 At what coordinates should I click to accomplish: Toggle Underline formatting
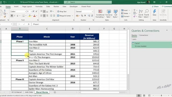17,16
